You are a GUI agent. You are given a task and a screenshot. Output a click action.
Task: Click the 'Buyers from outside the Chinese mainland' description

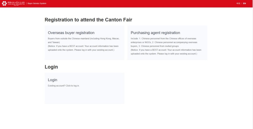click(x=84, y=41)
